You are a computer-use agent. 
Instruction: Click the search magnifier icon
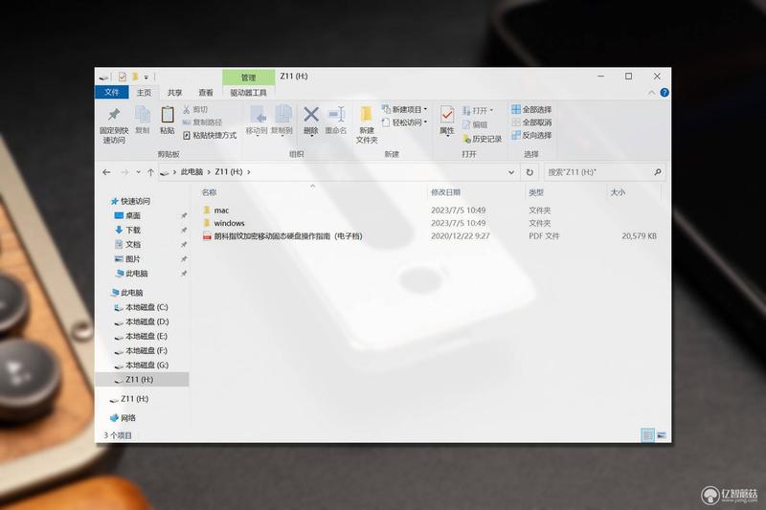658,172
